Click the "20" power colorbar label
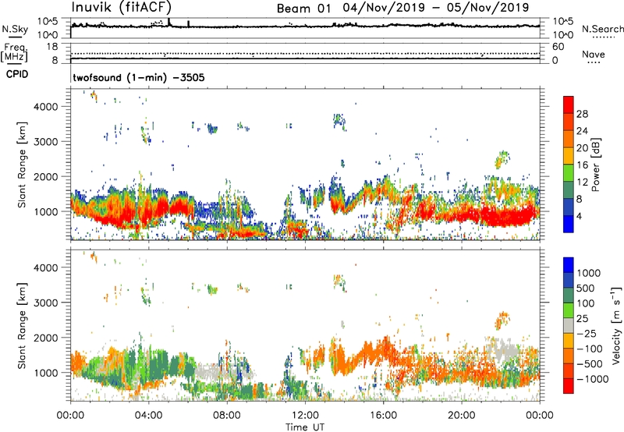 pyautogui.click(x=582, y=148)
